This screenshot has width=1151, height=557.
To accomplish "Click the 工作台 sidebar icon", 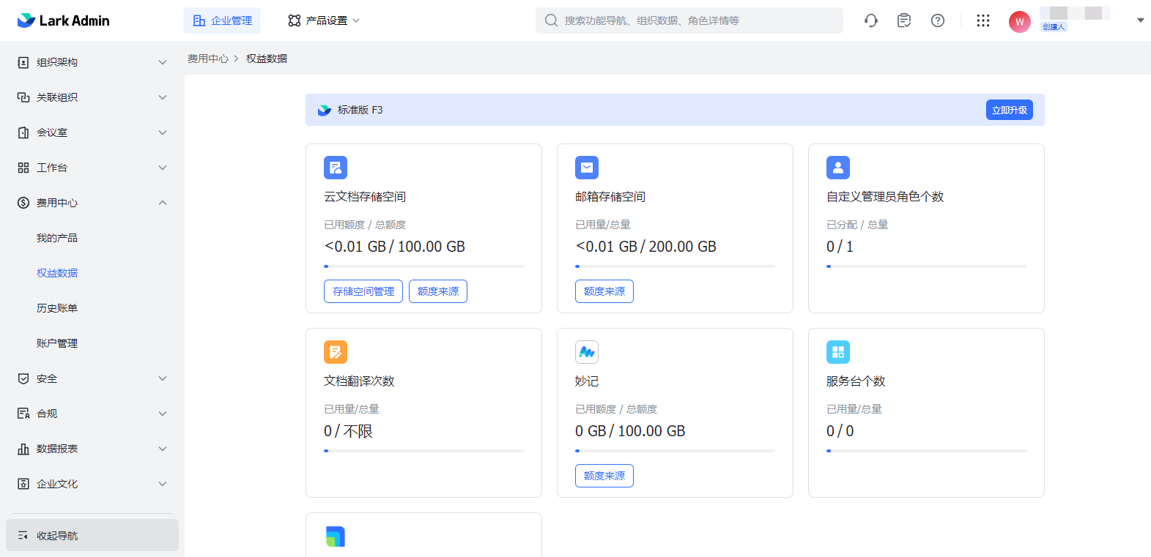I will 23,168.
